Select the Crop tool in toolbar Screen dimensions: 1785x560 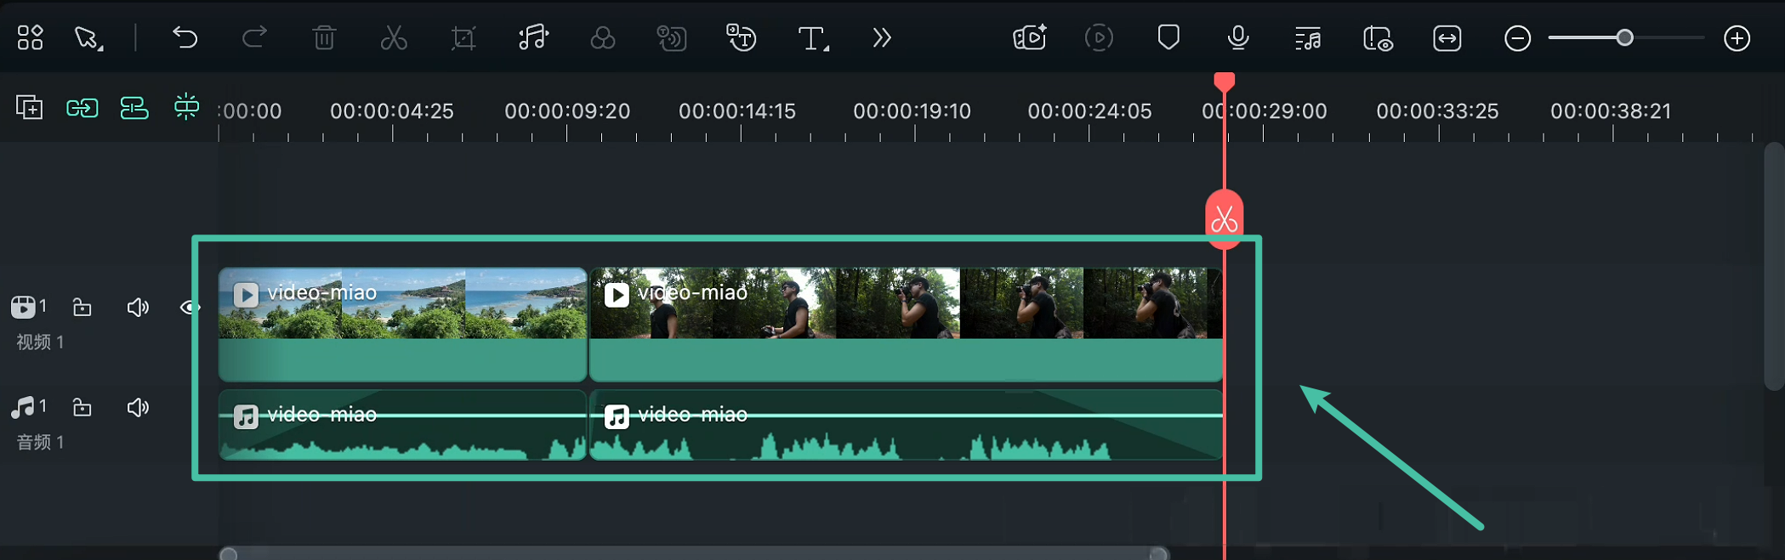[463, 38]
